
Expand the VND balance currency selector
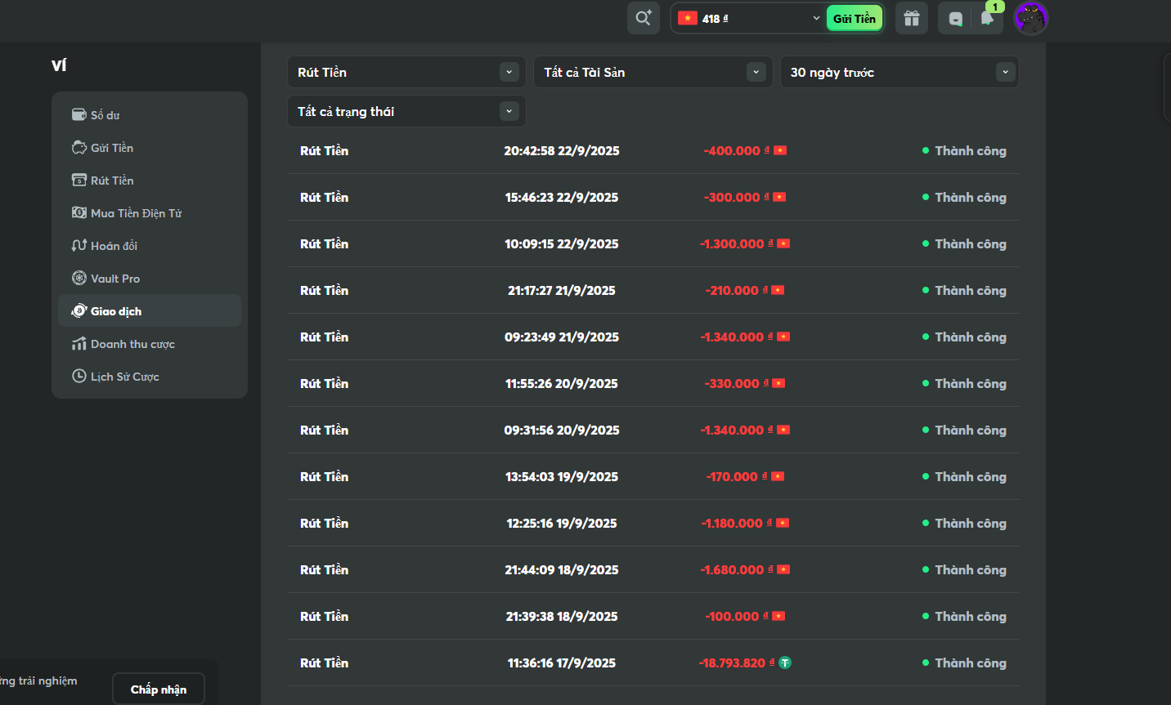[815, 18]
